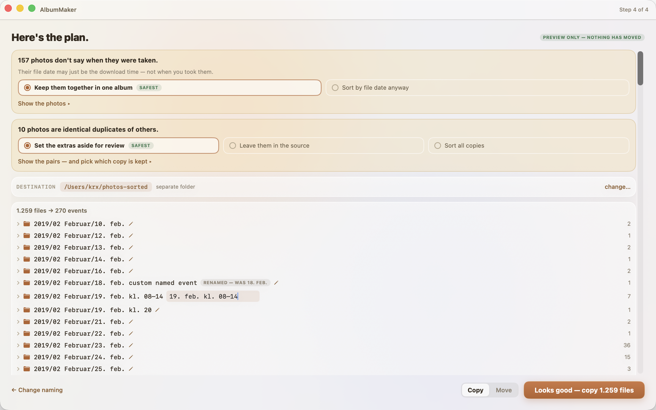Click pencil edit icon for 23. feb. folder
This screenshot has height=410, width=656.
131,345
